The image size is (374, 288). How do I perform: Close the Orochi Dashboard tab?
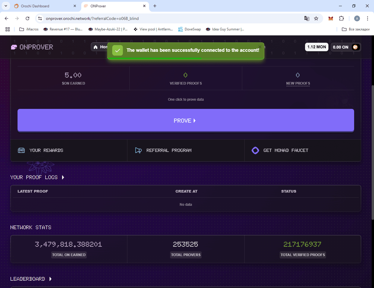click(x=75, y=6)
